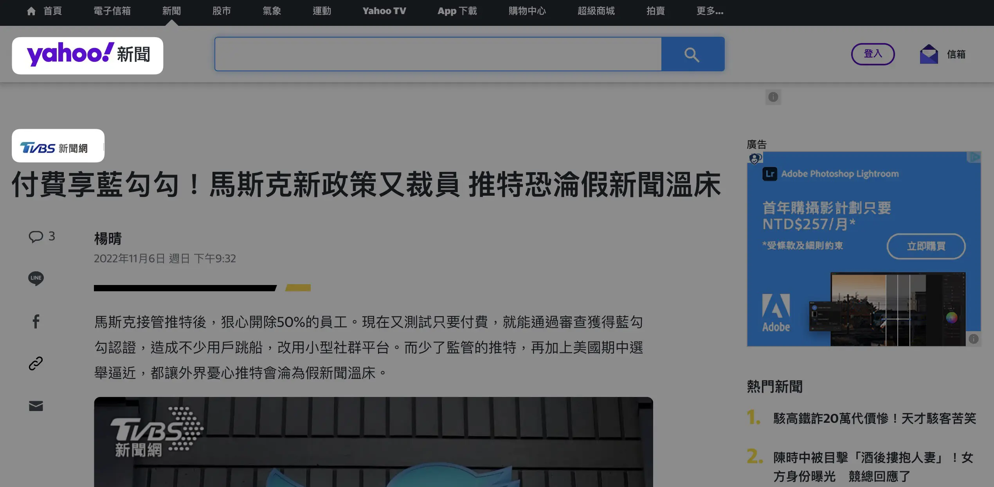
Task: Focus the news search input field
Action: 438,54
